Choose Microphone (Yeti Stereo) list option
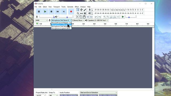Image resolution: width=171 pixels, height=96 pixels. 61,26
